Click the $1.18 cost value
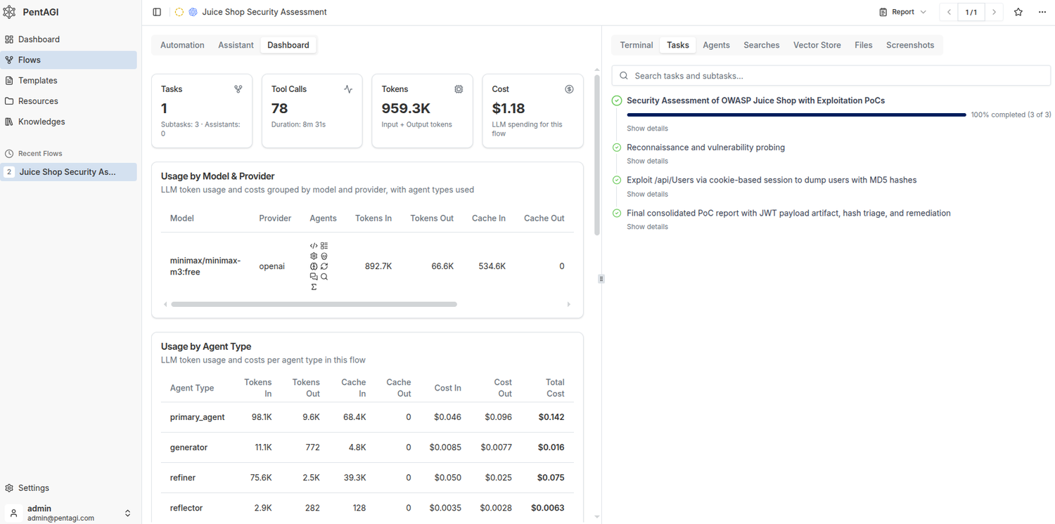Image resolution: width=1055 pixels, height=524 pixels. (x=509, y=108)
